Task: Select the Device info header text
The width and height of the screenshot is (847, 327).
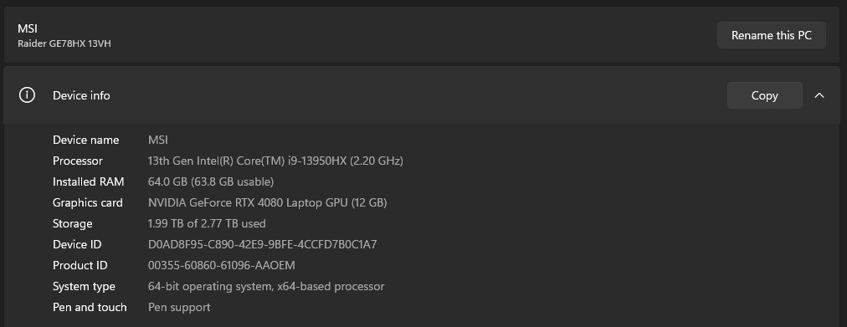Action: pyautogui.click(x=81, y=95)
